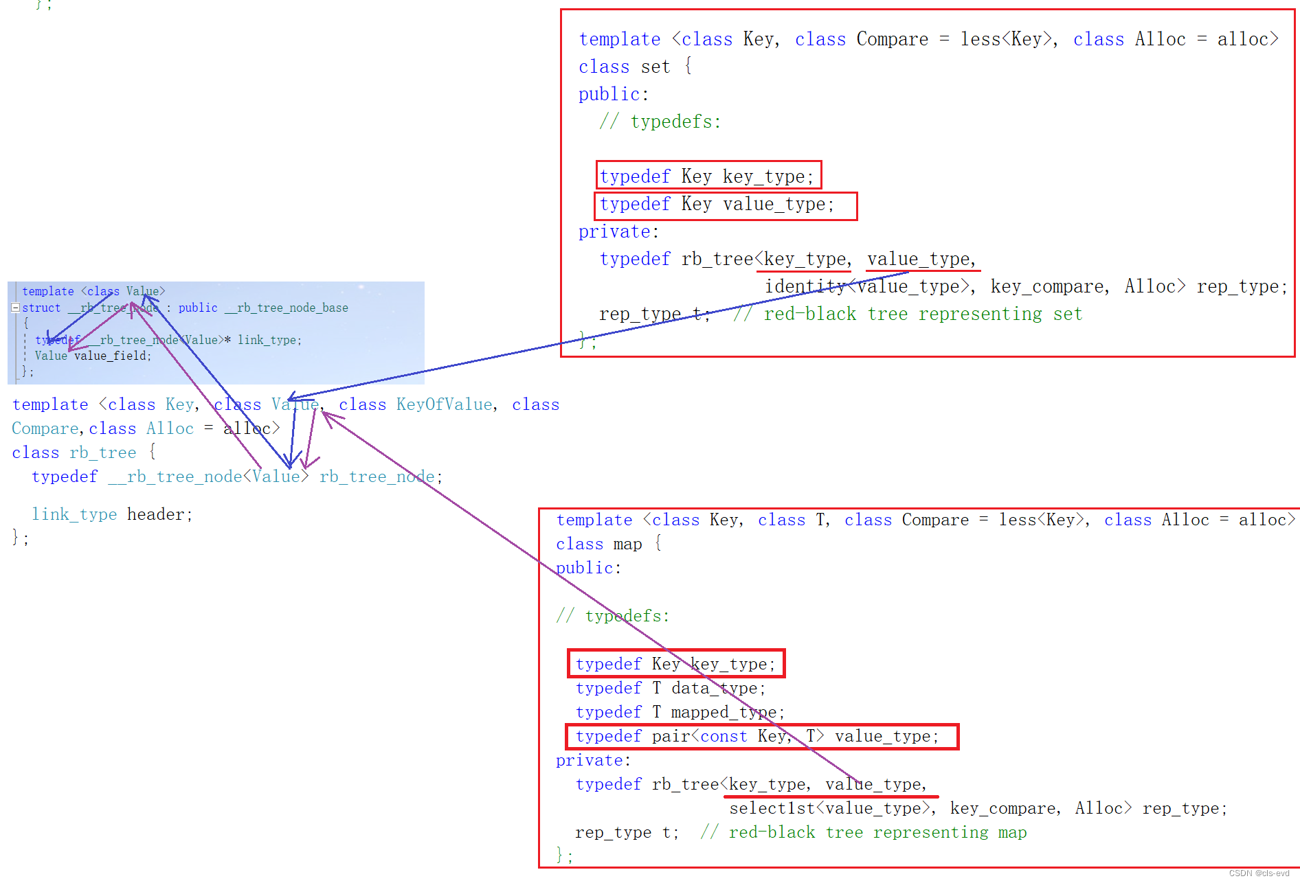Click "typedef T mapped_type;" line in map
Screen dimensions: 1300x883
680,711
